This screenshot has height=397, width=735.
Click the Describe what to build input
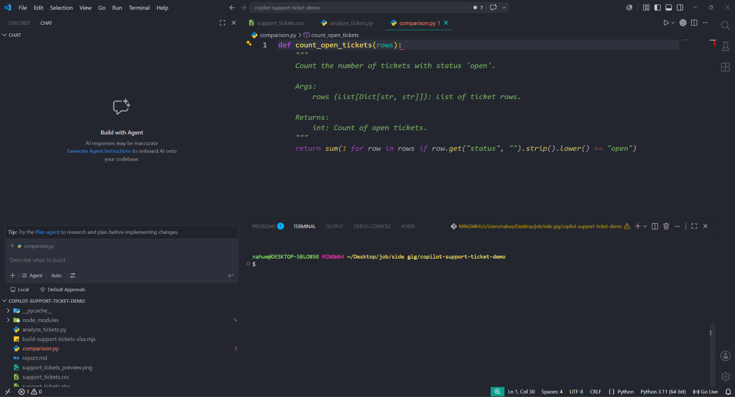[x=121, y=260]
